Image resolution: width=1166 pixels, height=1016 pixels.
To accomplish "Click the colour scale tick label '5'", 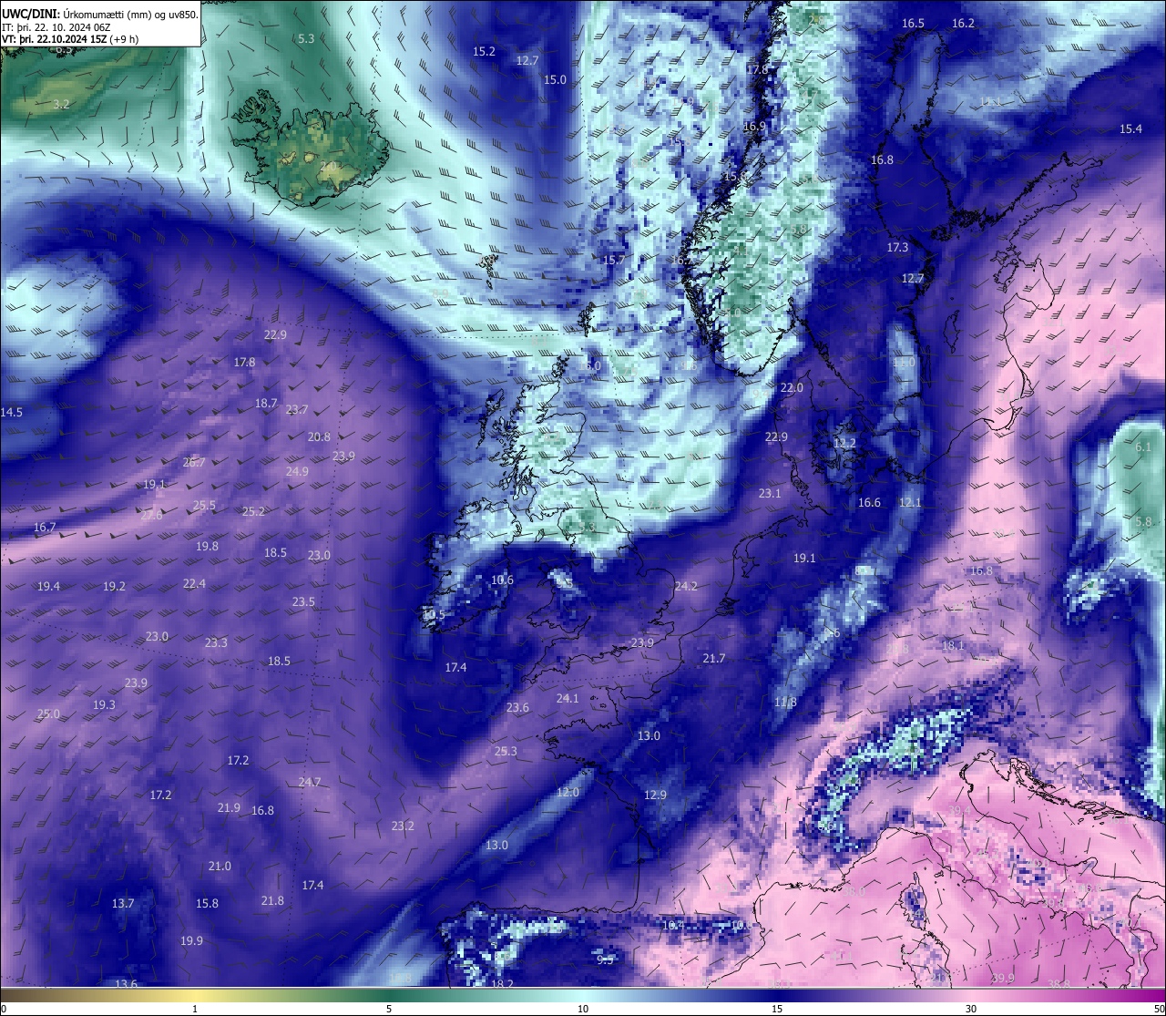I will coord(389,1009).
